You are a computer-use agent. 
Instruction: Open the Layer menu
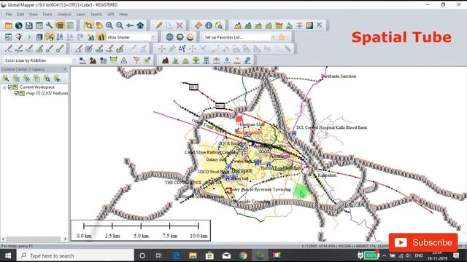pyautogui.click(x=81, y=15)
